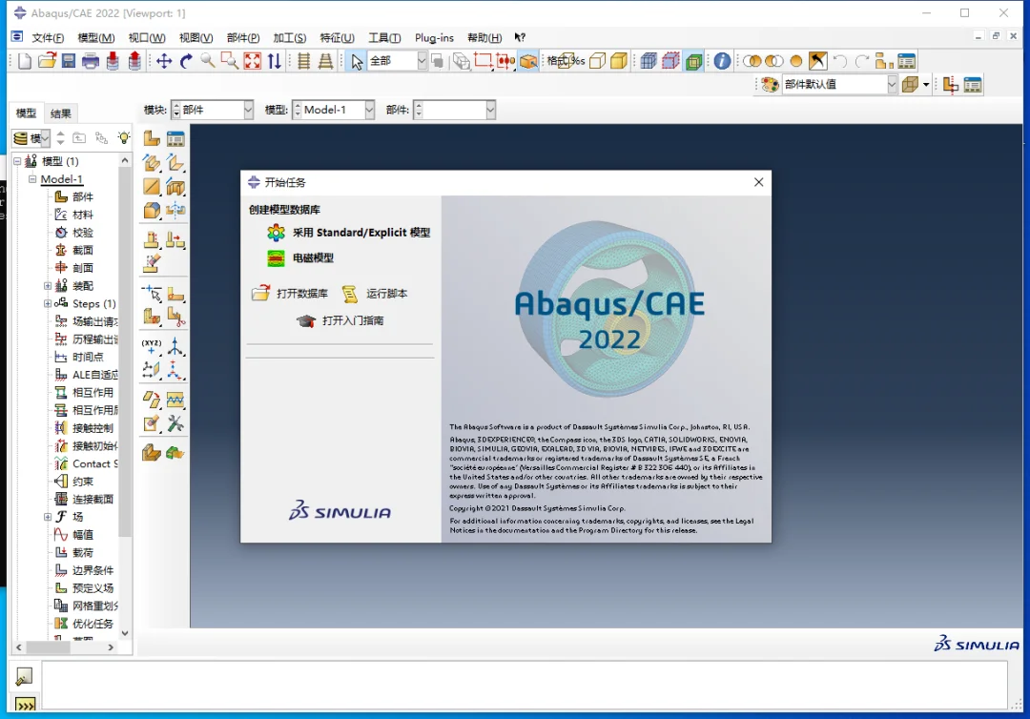This screenshot has width=1030, height=719.
Task: Click the New Model Database toolbar icon
Action: click(x=24, y=61)
